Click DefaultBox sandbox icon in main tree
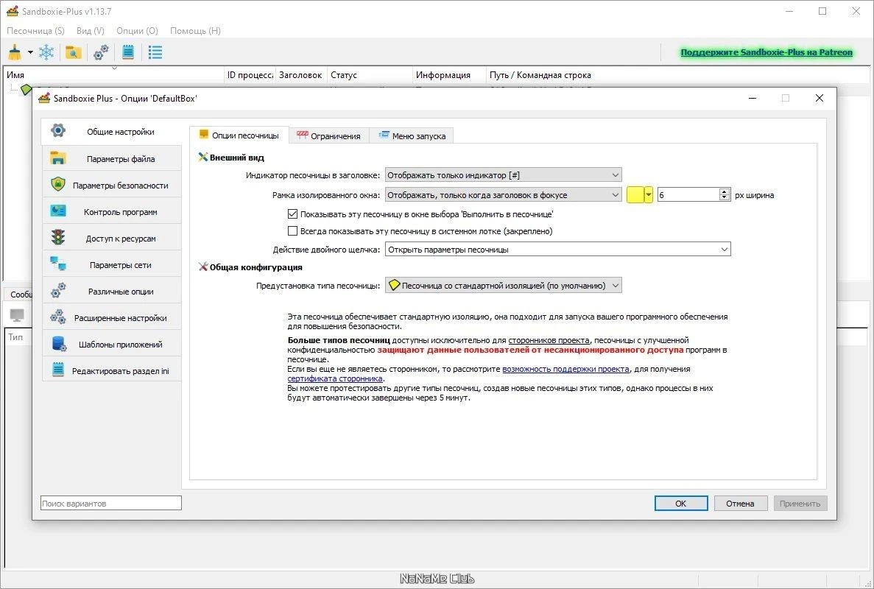 [26, 88]
